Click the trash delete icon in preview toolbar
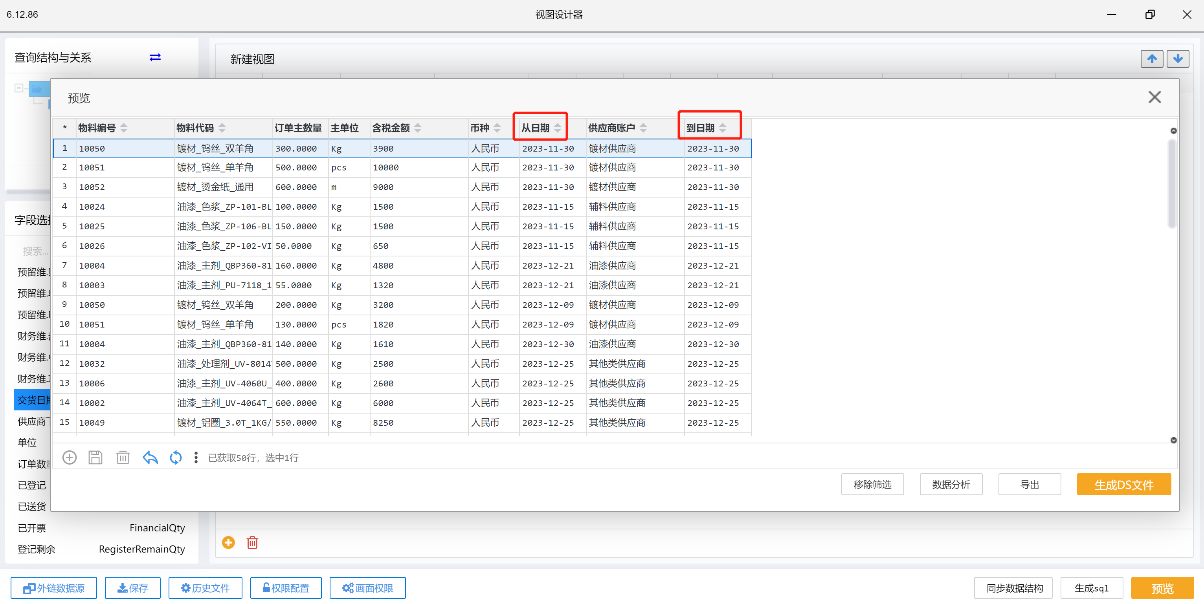Image resolution: width=1204 pixels, height=604 pixels. [x=123, y=458]
